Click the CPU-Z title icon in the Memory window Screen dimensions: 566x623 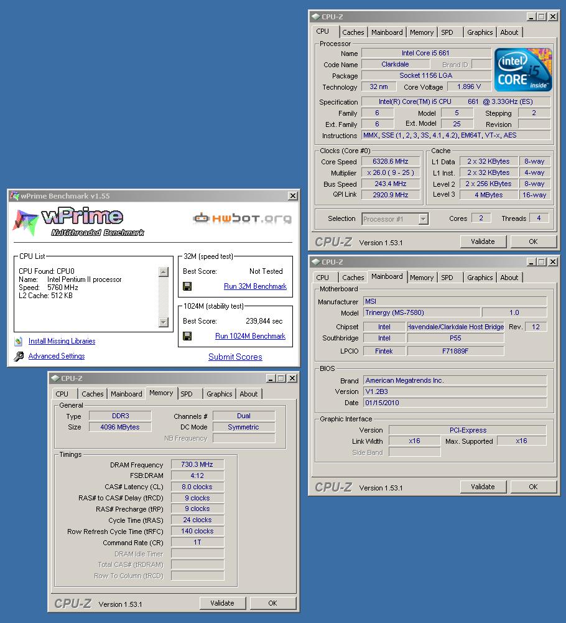pos(55,378)
